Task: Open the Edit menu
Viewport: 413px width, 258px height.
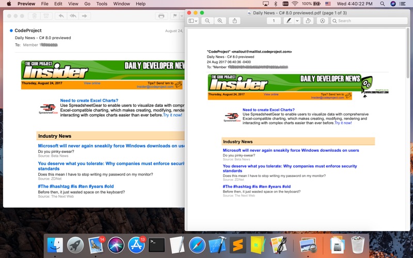Action: [58, 4]
